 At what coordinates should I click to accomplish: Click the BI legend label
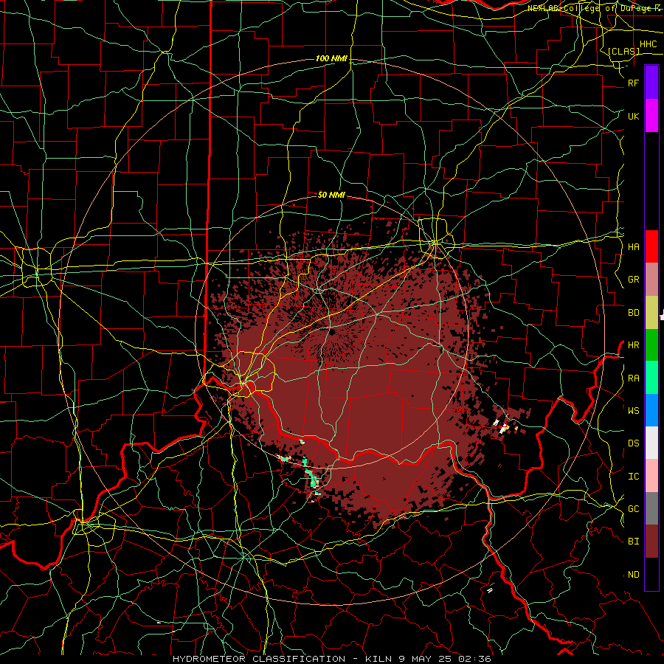[x=634, y=542]
